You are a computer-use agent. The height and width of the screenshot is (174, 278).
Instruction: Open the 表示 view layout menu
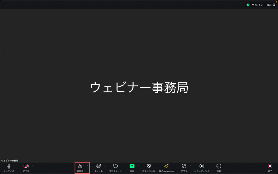[x=272, y=5]
